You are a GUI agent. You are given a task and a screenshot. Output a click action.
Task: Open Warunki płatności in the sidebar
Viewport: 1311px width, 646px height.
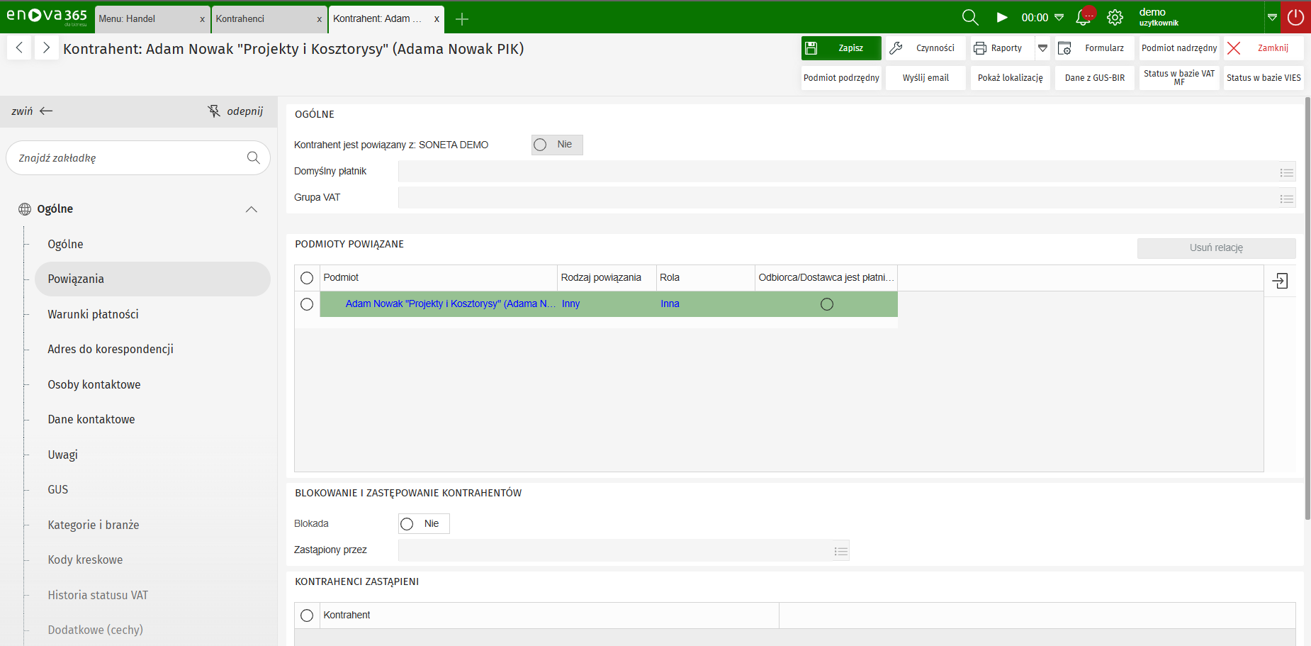point(93,314)
